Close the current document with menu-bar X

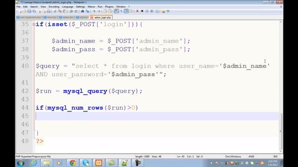coord(281,6)
